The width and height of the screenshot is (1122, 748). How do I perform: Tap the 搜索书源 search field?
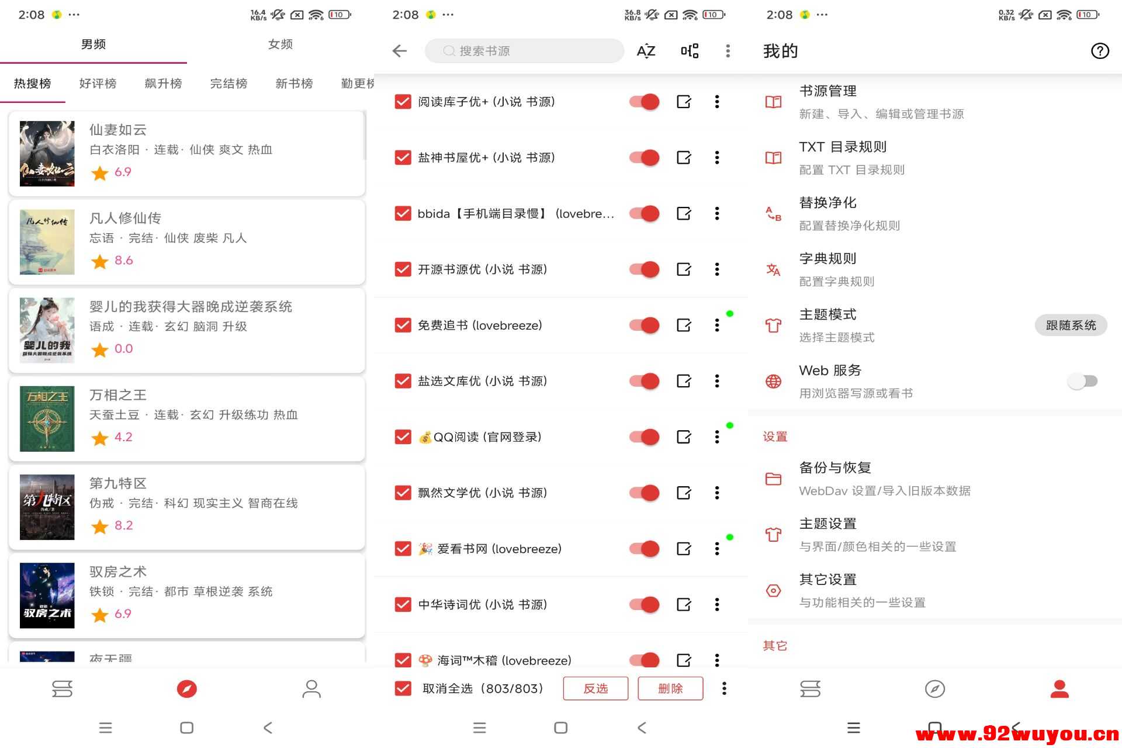524,51
